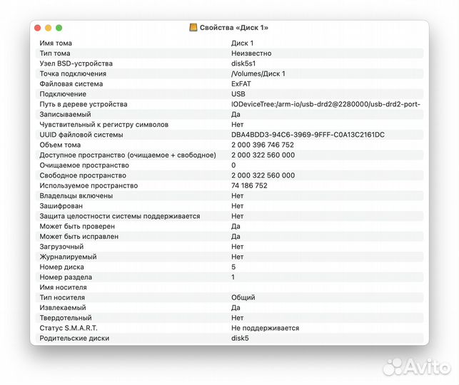Select the 'Имя носителя' label

(64, 287)
